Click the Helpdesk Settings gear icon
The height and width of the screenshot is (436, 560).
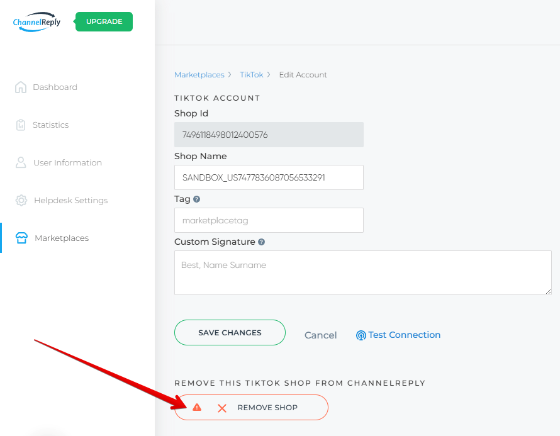[21, 200]
